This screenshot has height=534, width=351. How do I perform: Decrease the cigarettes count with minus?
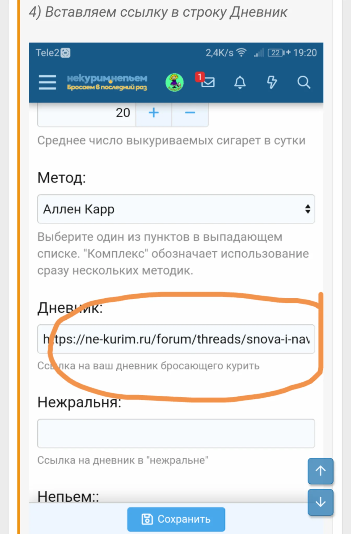[x=190, y=113]
